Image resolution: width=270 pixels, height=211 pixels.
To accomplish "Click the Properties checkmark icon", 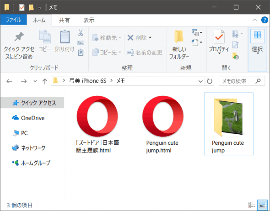I will pos(219,37).
